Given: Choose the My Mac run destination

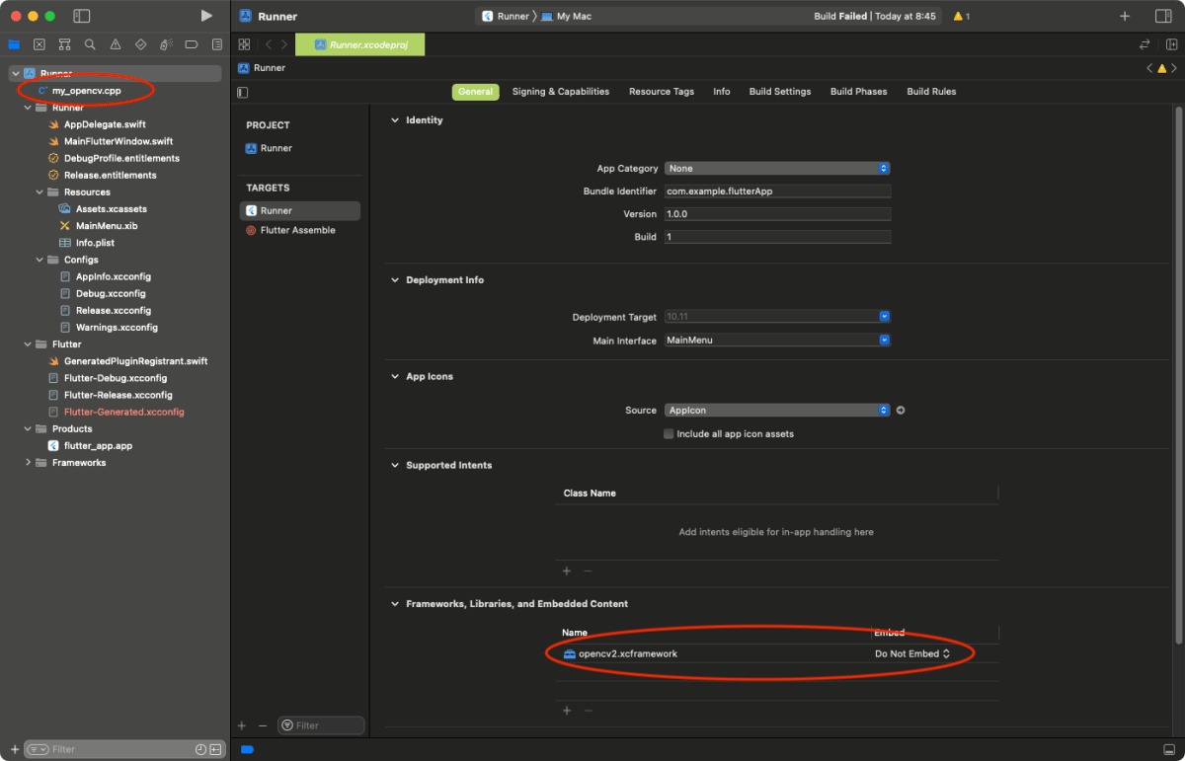Looking at the screenshot, I should click(567, 16).
